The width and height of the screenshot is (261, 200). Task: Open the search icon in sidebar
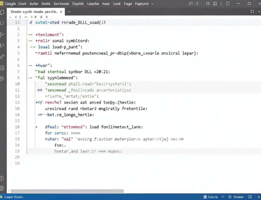click(x=2, y=23)
